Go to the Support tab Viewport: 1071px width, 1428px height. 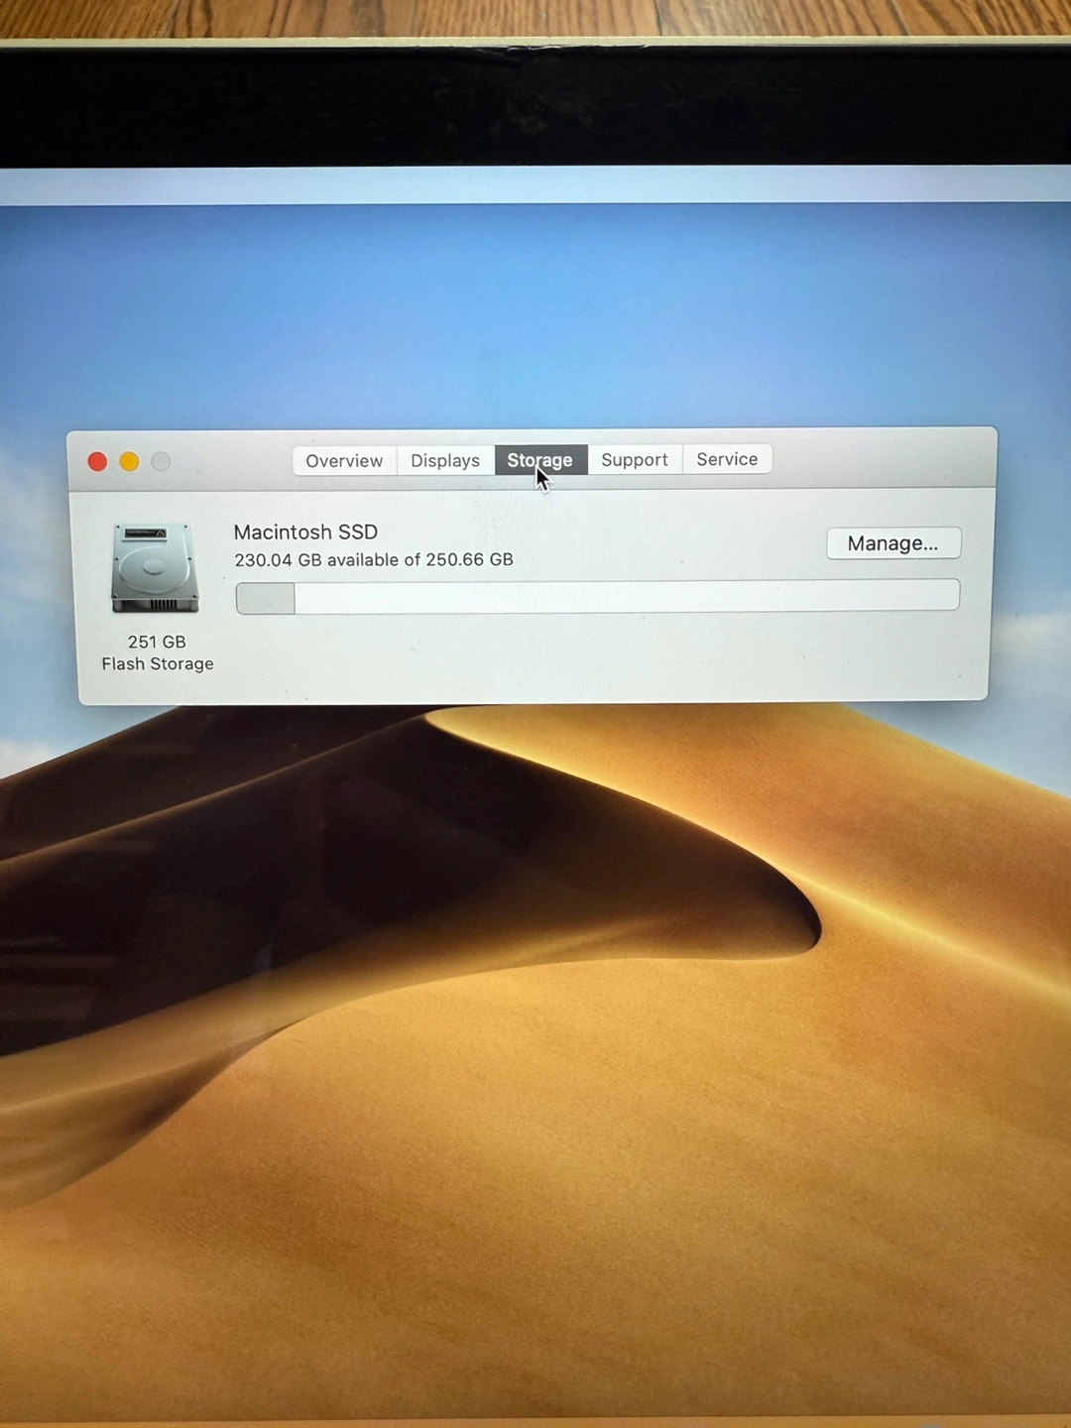[x=635, y=460]
